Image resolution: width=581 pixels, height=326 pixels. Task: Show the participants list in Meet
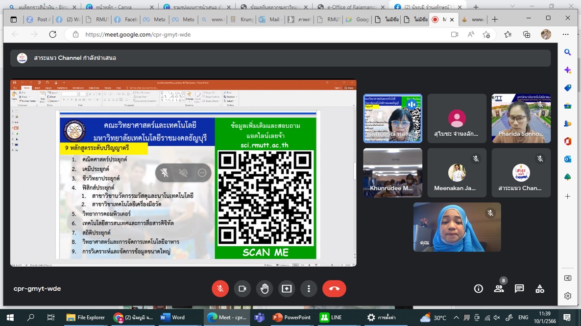pos(499,289)
